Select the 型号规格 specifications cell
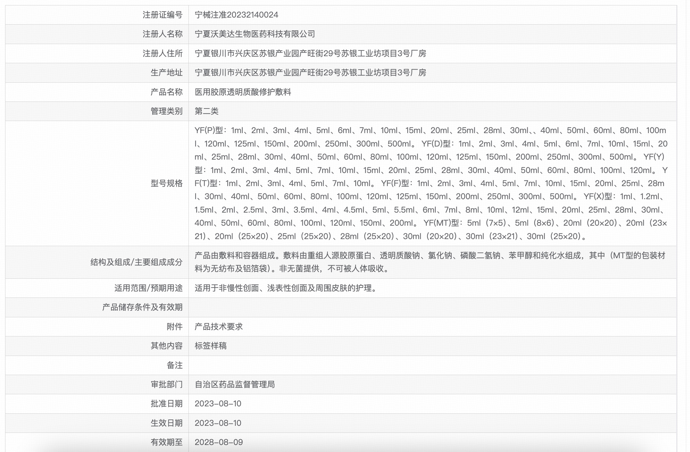Image resolution: width=690 pixels, height=452 pixels. point(441,184)
